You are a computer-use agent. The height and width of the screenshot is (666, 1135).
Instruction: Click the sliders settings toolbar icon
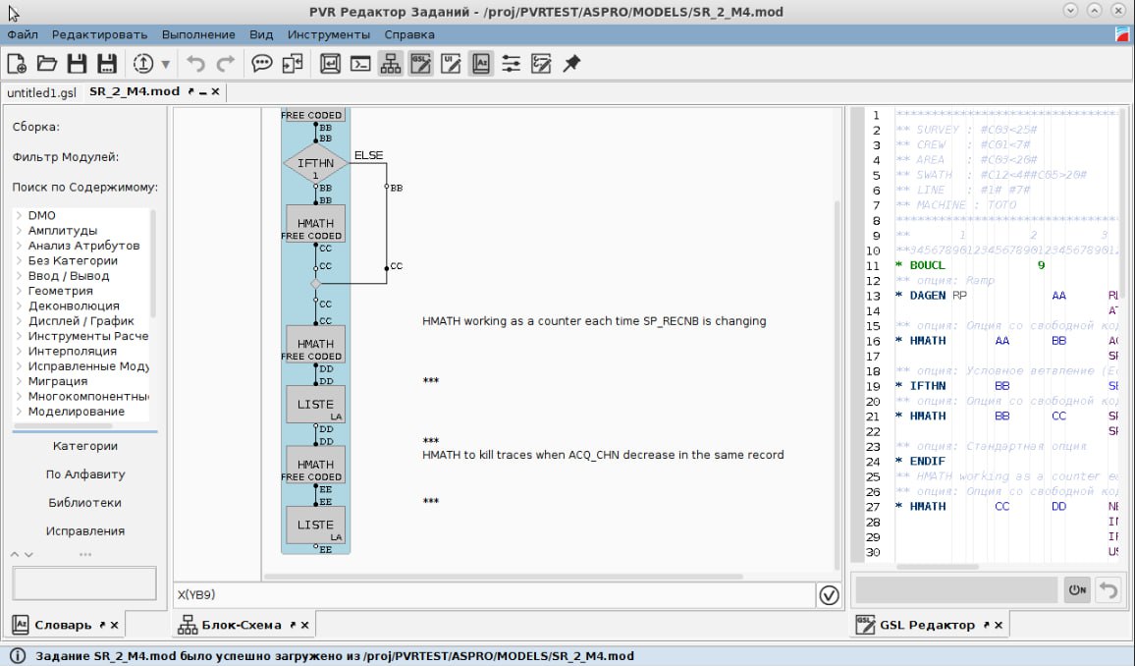coord(511,64)
